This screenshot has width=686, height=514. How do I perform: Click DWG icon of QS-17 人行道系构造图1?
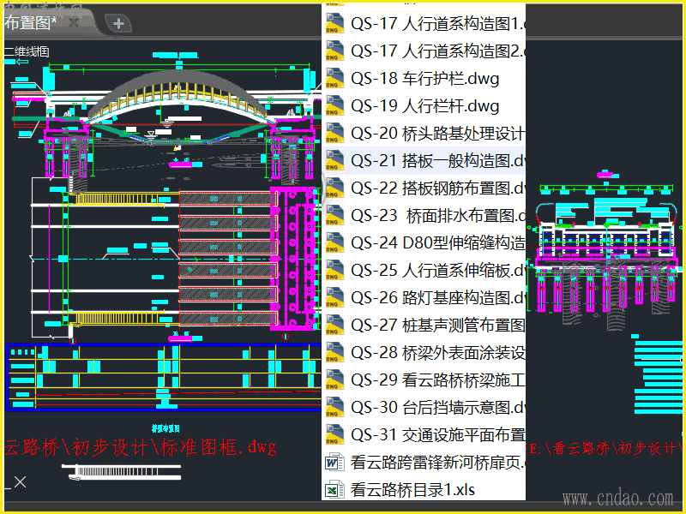click(x=334, y=24)
